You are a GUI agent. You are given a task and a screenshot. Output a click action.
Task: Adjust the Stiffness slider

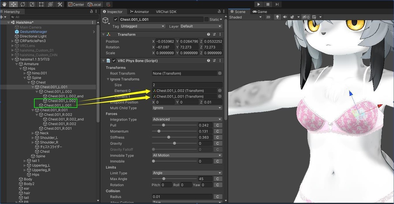[174, 137]
